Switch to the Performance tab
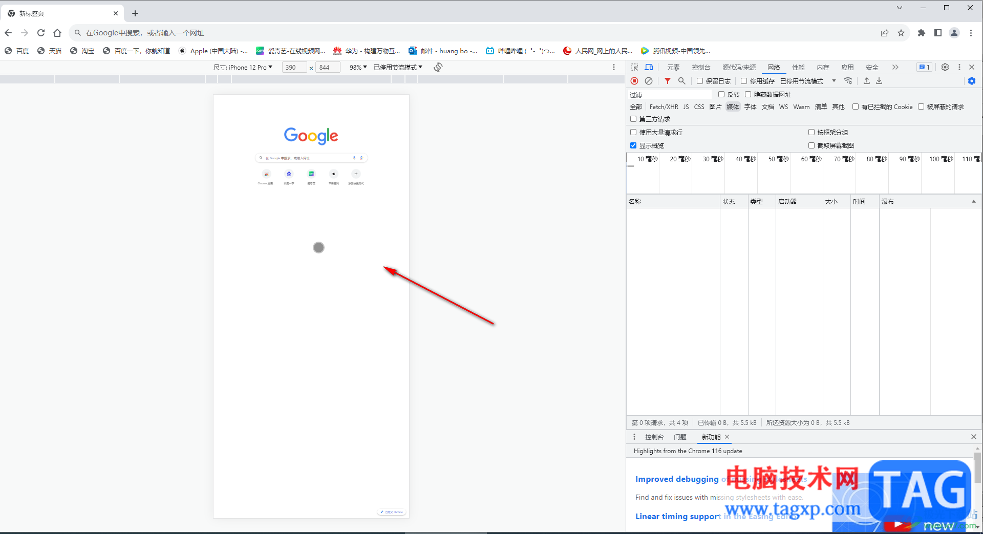 click(798, 67)
